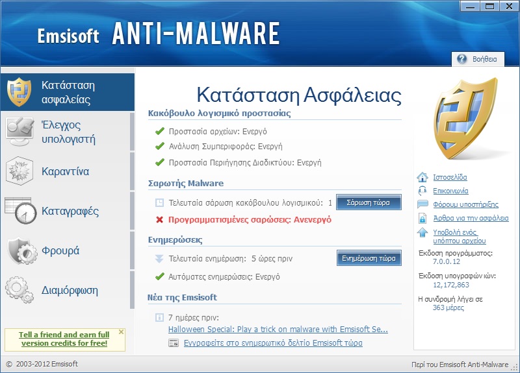Click the red X beside Προγραμματισμένες σαρώσεις

point(159,219)
